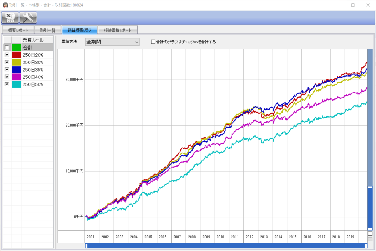
Task: Click the vertical scrollbar track above the slider
Action: coord(370,117)
